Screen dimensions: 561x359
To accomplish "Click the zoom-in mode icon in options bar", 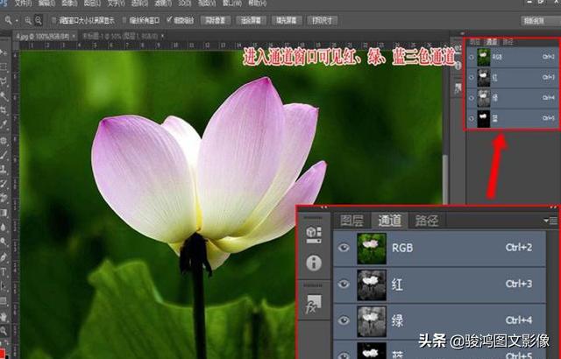I will point(28,20).
